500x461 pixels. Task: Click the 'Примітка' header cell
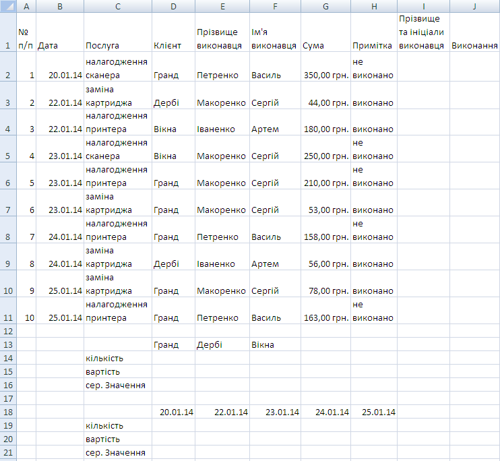coord(374,32)
